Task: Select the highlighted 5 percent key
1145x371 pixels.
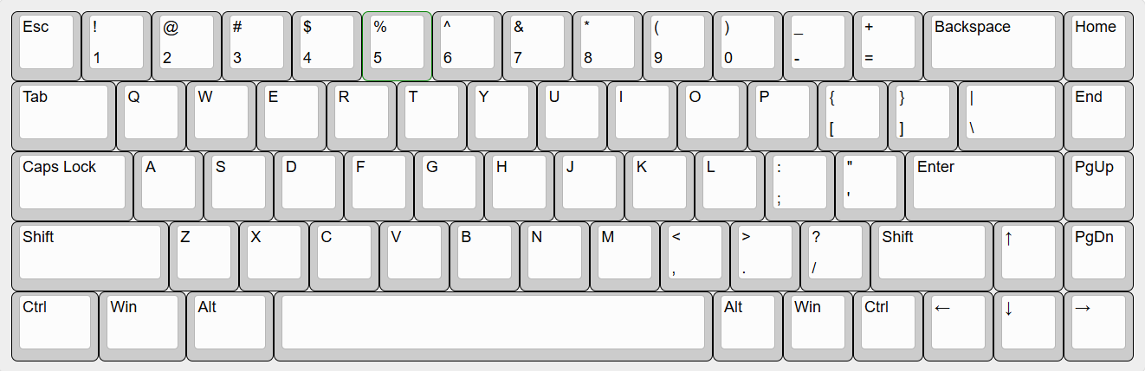Action: tap(397, 46)
